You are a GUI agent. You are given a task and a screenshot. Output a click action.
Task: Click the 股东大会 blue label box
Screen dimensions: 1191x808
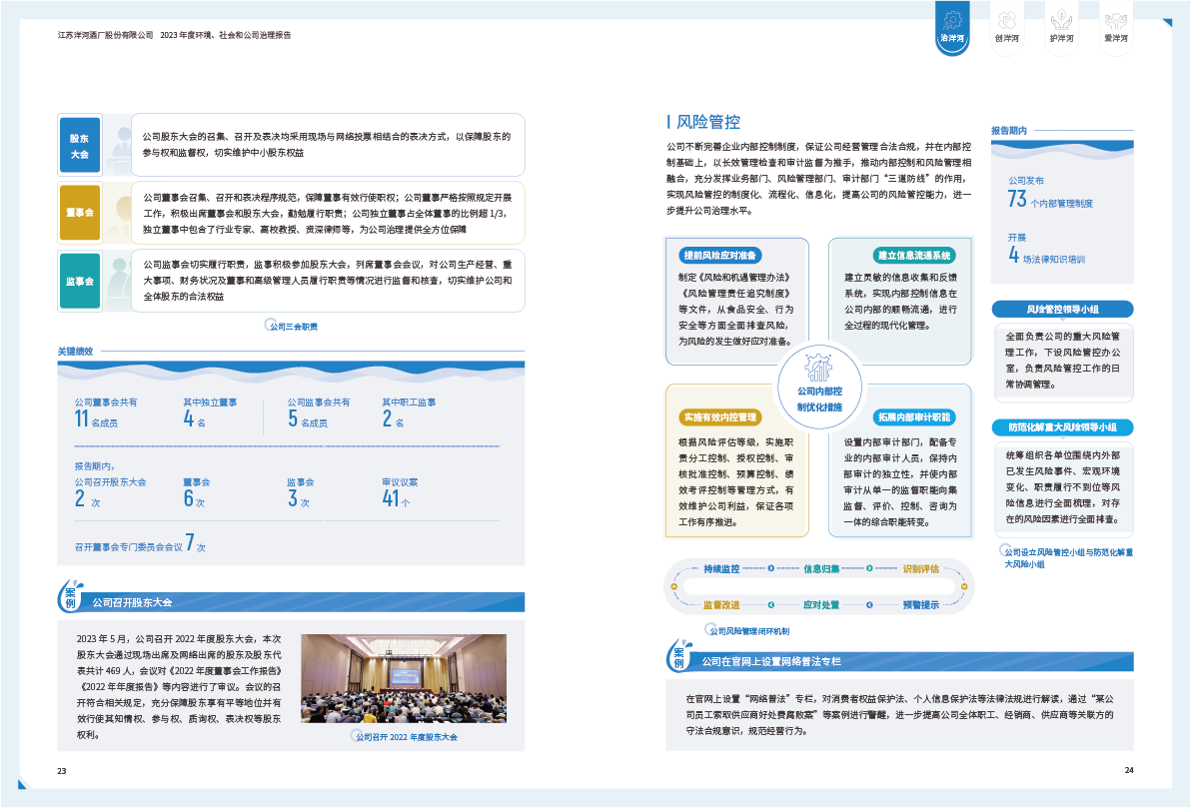pyautogui.click(x=80, y=146)
